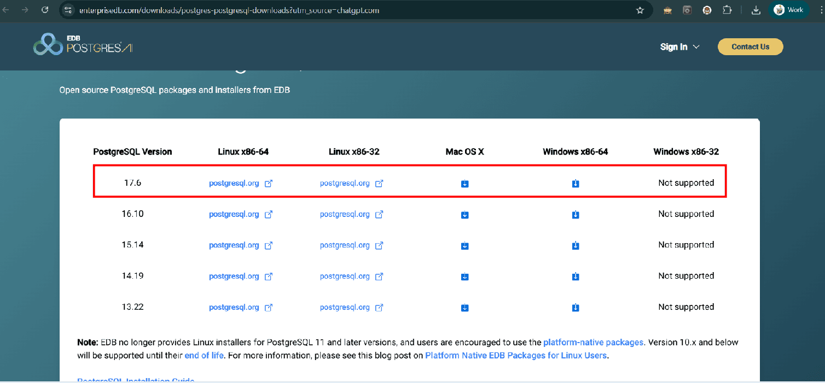Open postgresql.org link for 13.22 Linux x86-64

[x=240, y=307]
